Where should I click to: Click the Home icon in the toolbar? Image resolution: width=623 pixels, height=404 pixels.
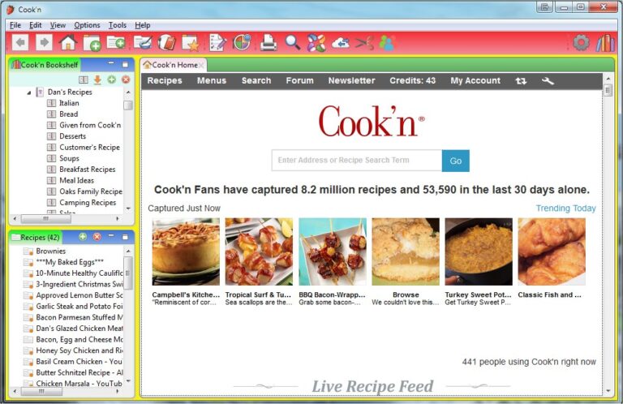[x=68, y=42]
